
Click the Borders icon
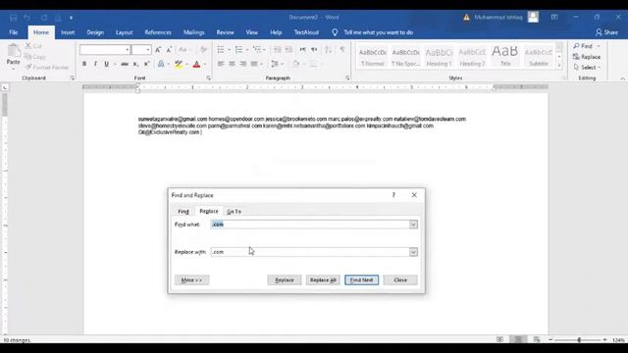313,64
